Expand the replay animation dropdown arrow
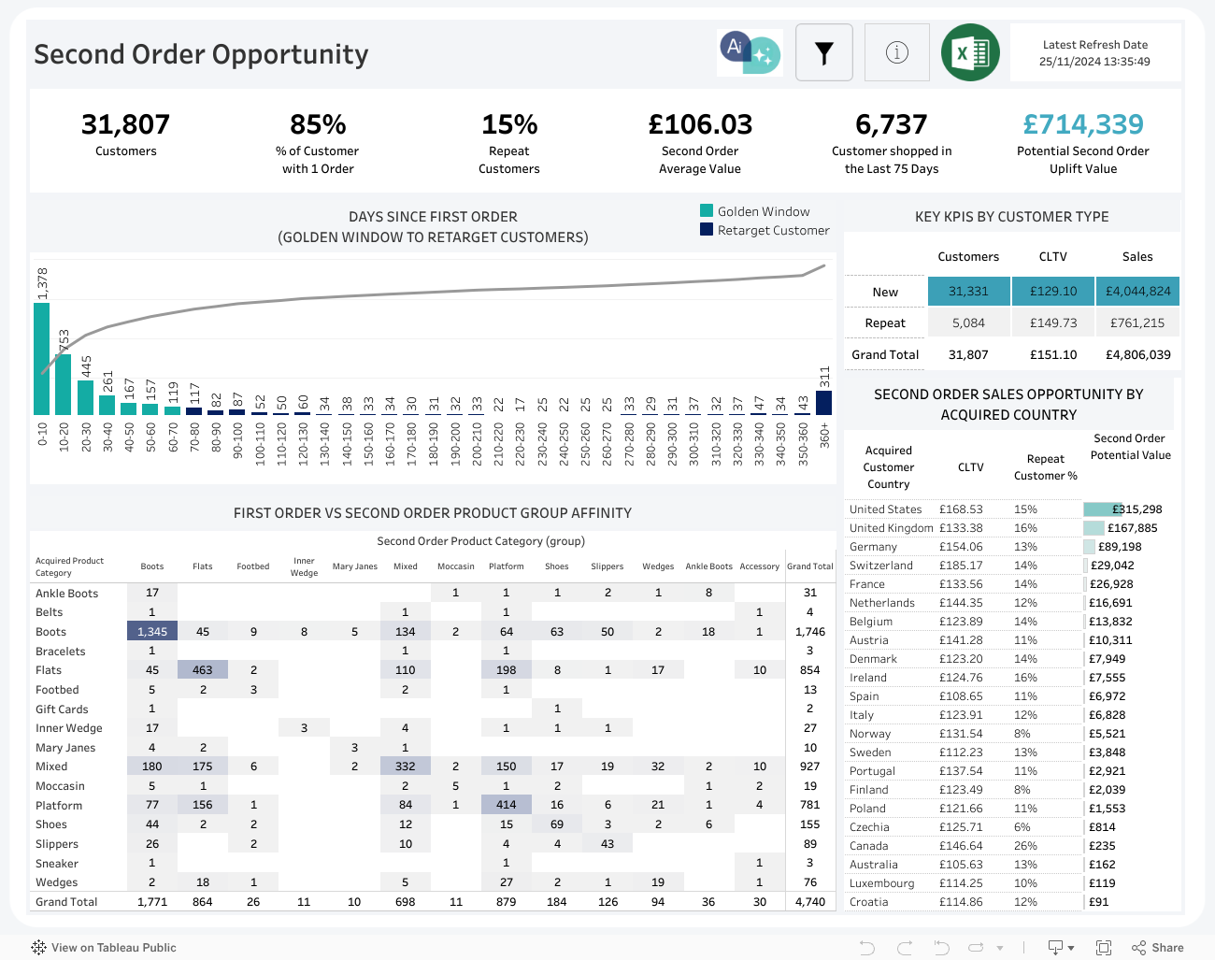 tap(1000, 948)
